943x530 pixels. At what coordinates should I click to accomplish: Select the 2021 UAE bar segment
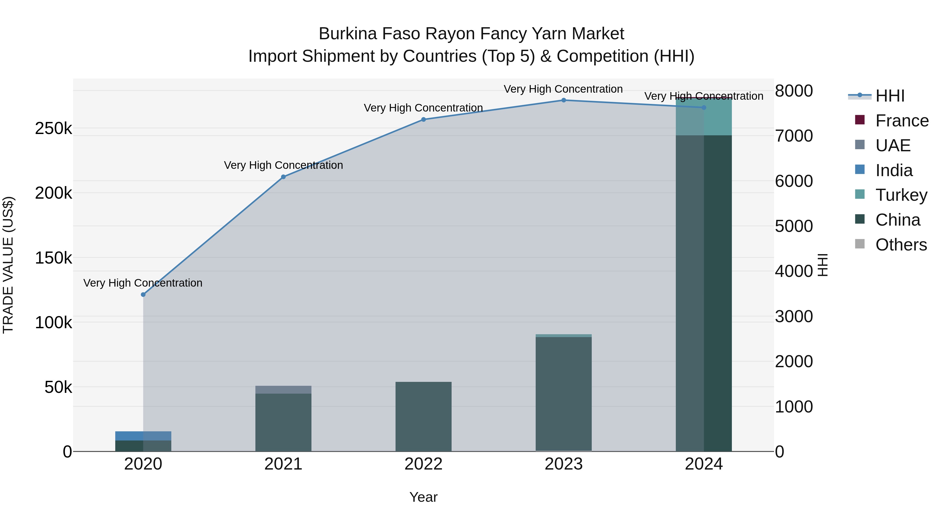(x=283, y=390)
